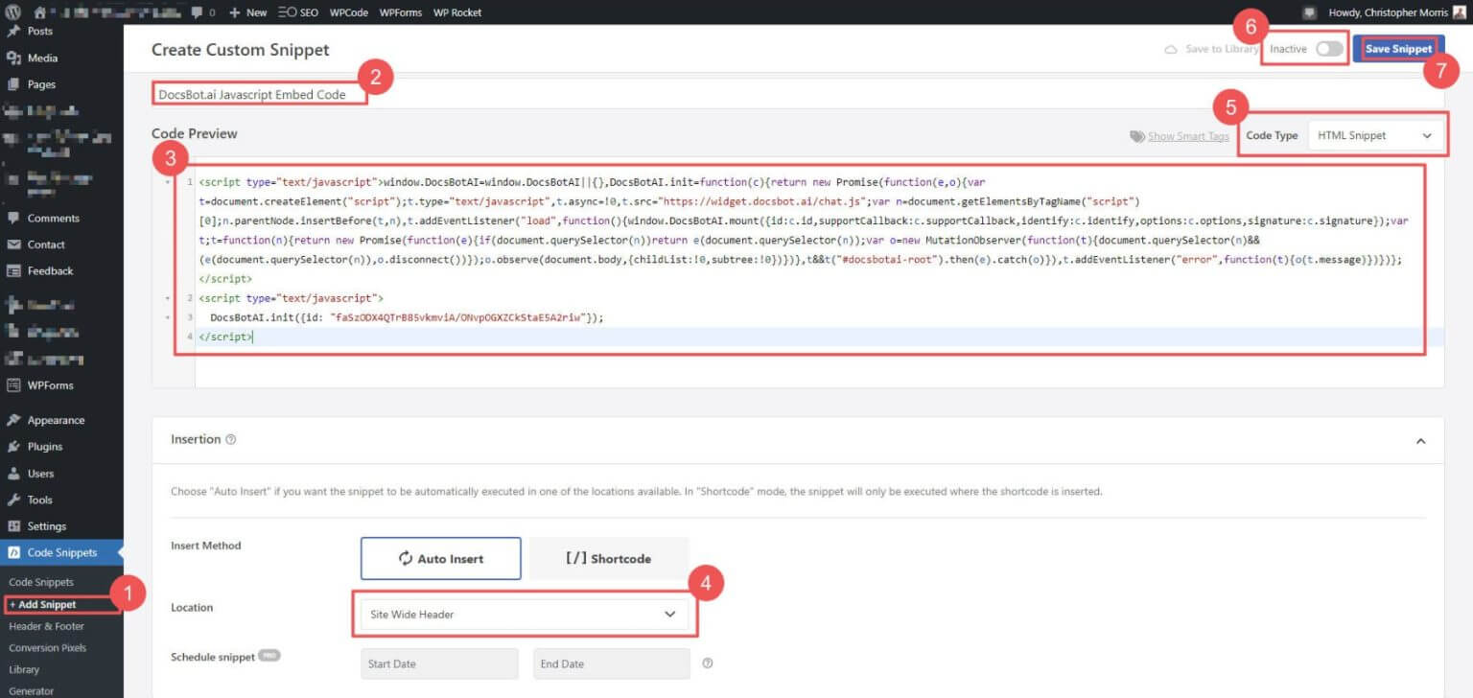This screenshot has height=698, width=1473.
Task: Click the End Date schedule field
Action: (x=612, y=663)
